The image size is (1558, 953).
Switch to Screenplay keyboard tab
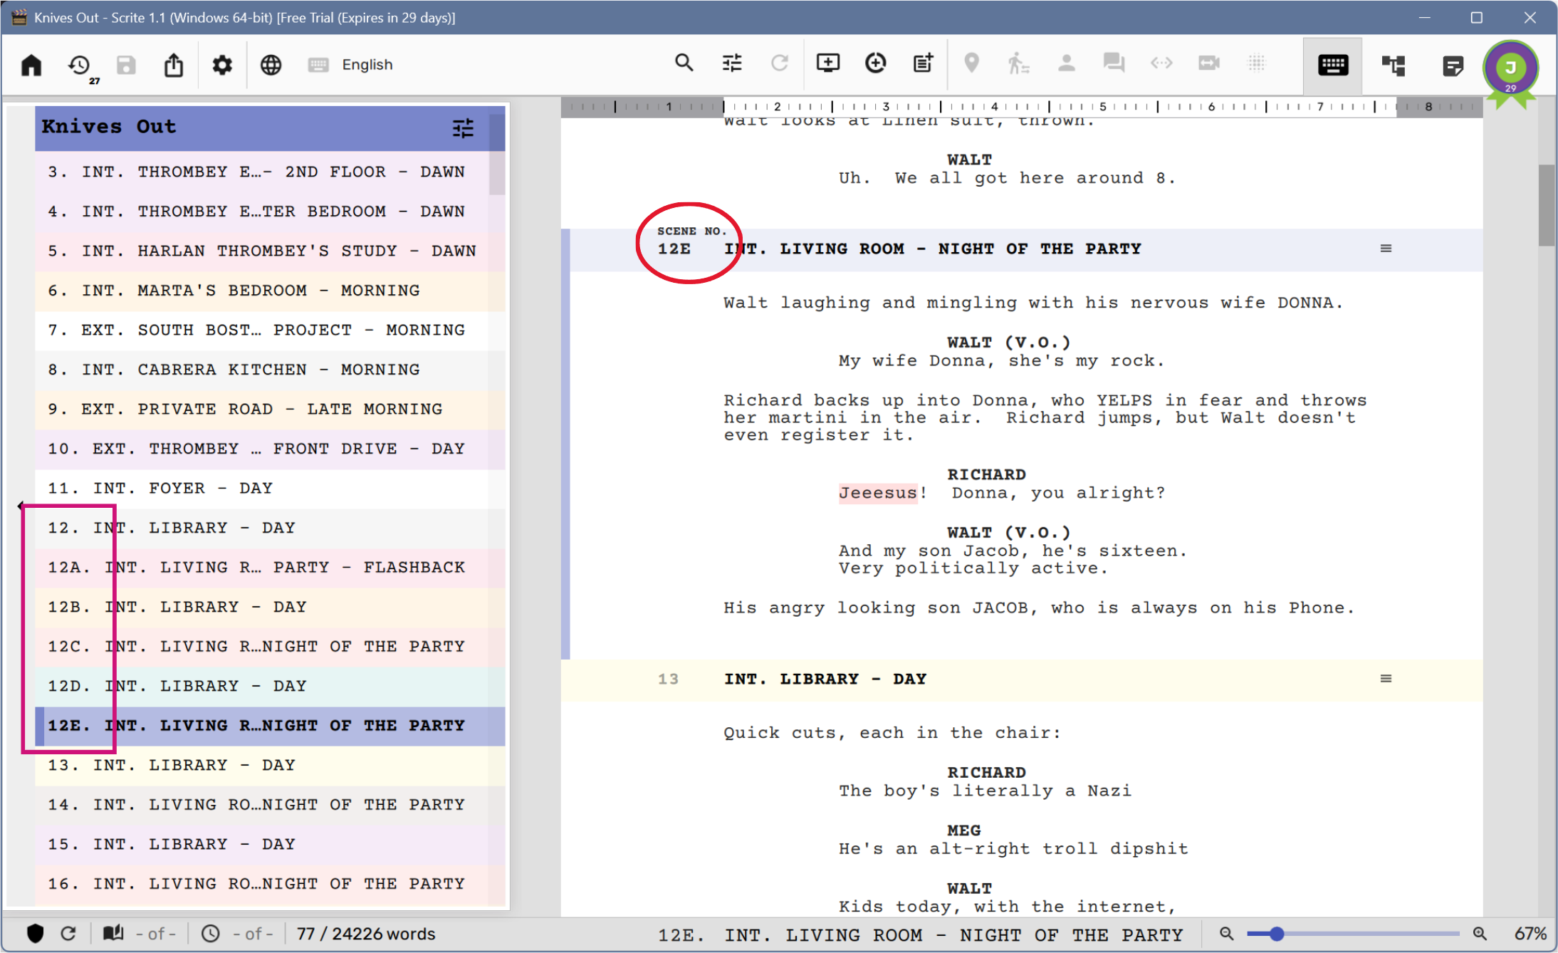tap(1332, 66)
